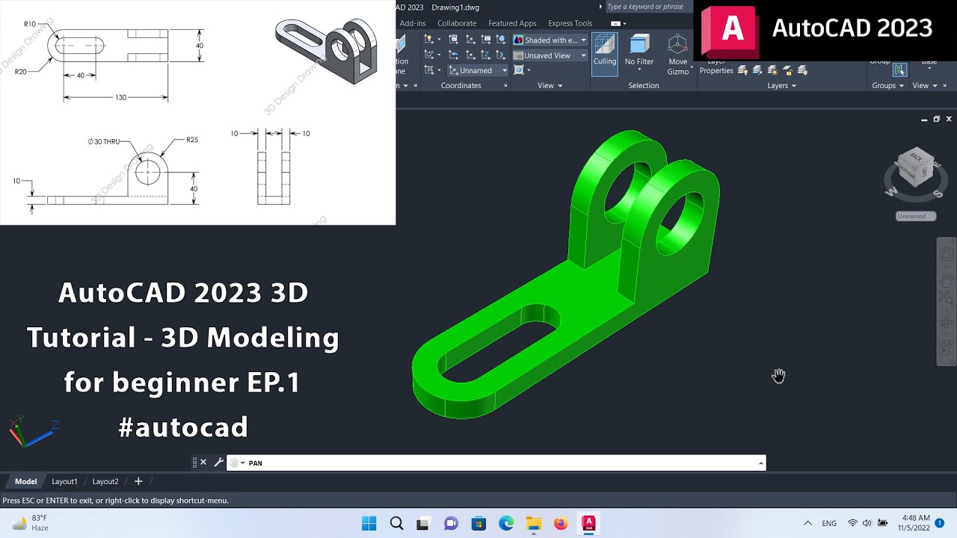Open Windows Start menu
The height and width of the screenshot is (538, 957).
tap(369, 524)
